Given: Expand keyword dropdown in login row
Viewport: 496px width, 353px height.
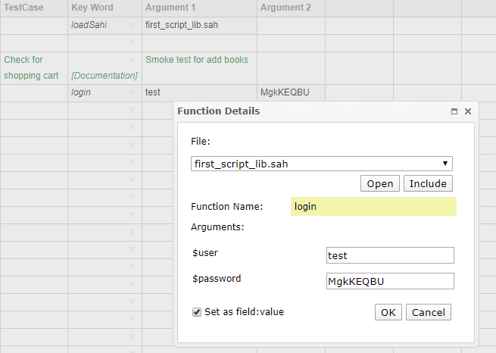Looking at the screenshot, I should tap(133, 93).
